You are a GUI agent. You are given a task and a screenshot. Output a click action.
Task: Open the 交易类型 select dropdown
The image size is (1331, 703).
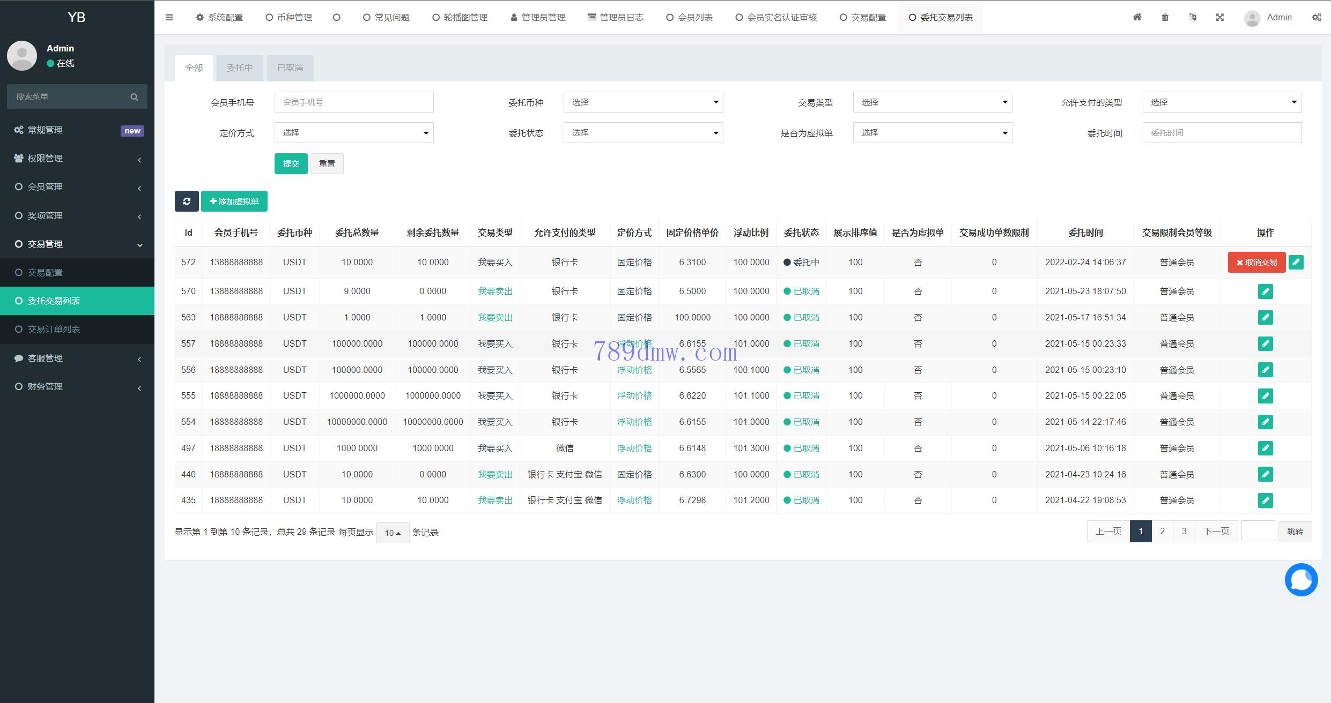point(932,102)
